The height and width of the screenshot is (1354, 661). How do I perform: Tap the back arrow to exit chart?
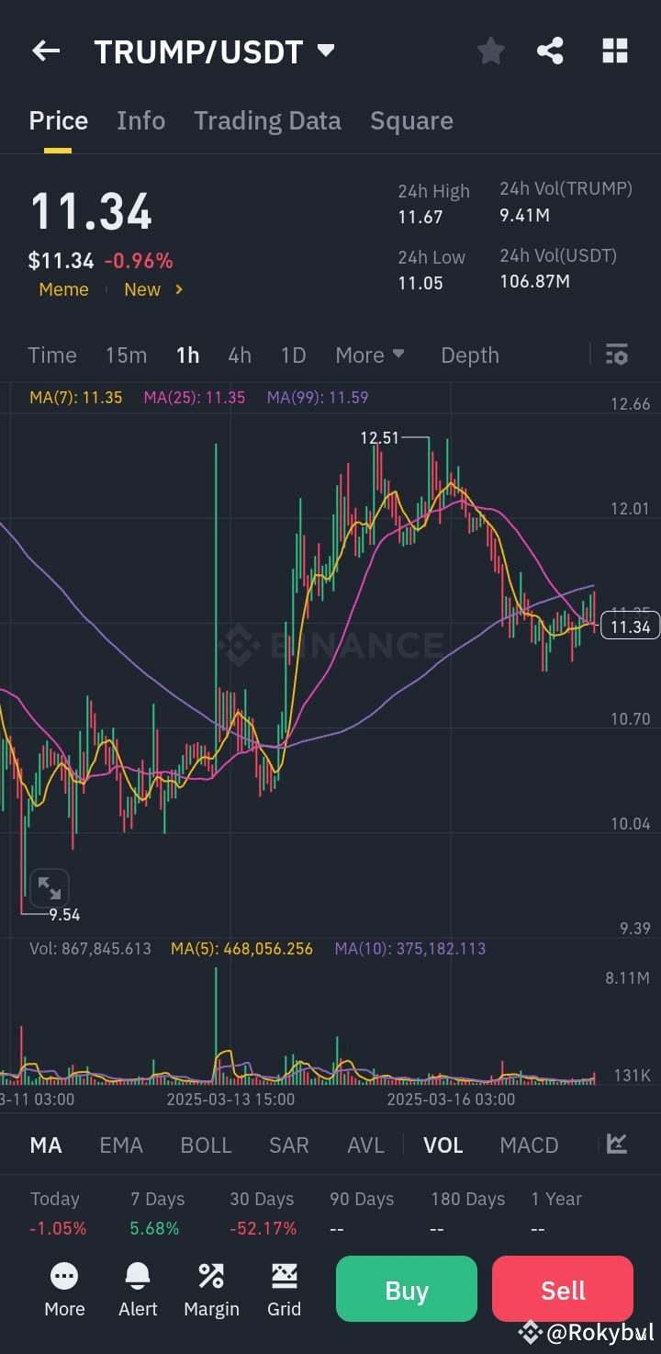point(45,51)
